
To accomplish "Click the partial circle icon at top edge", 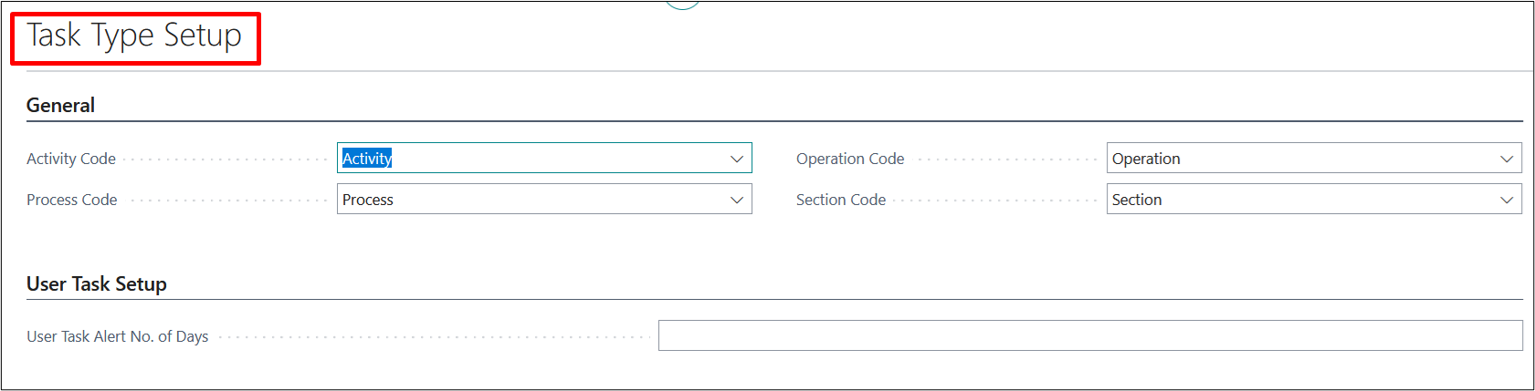I will (682, 5).
